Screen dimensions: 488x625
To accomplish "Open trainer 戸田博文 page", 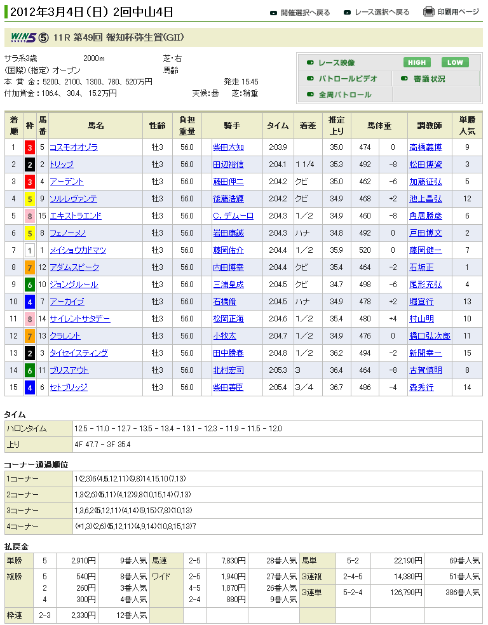I will [x=426, y=233].
